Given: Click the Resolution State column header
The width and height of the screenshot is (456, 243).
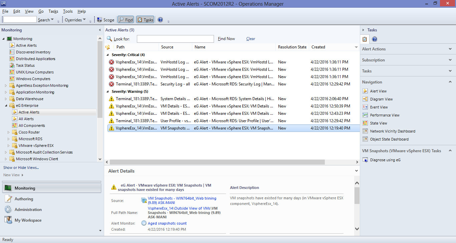Looking at the screenshot, I should pos(292,47).
